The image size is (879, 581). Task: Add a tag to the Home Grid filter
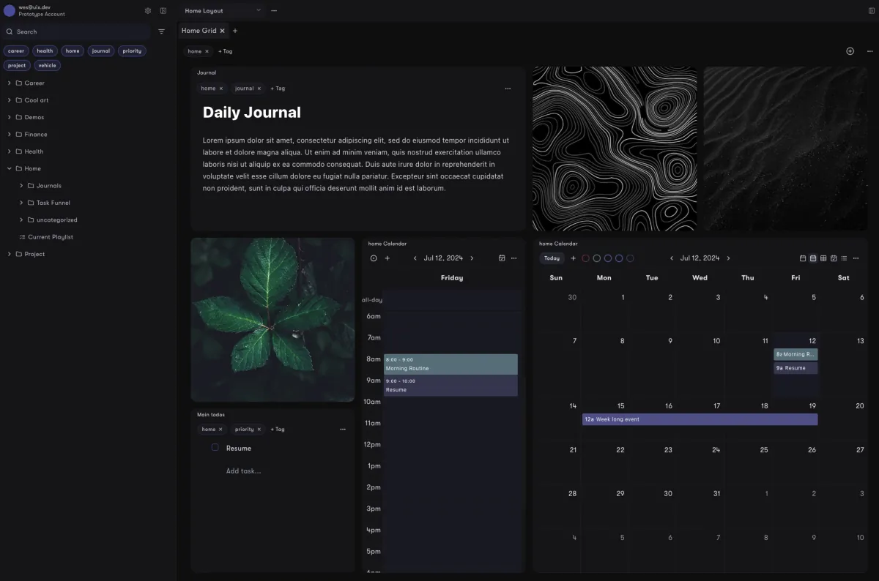(x=226, y=51)
